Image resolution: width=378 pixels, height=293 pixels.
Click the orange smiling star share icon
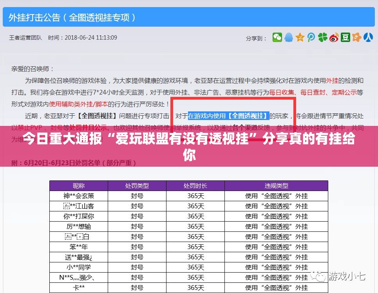click(356, 37)
